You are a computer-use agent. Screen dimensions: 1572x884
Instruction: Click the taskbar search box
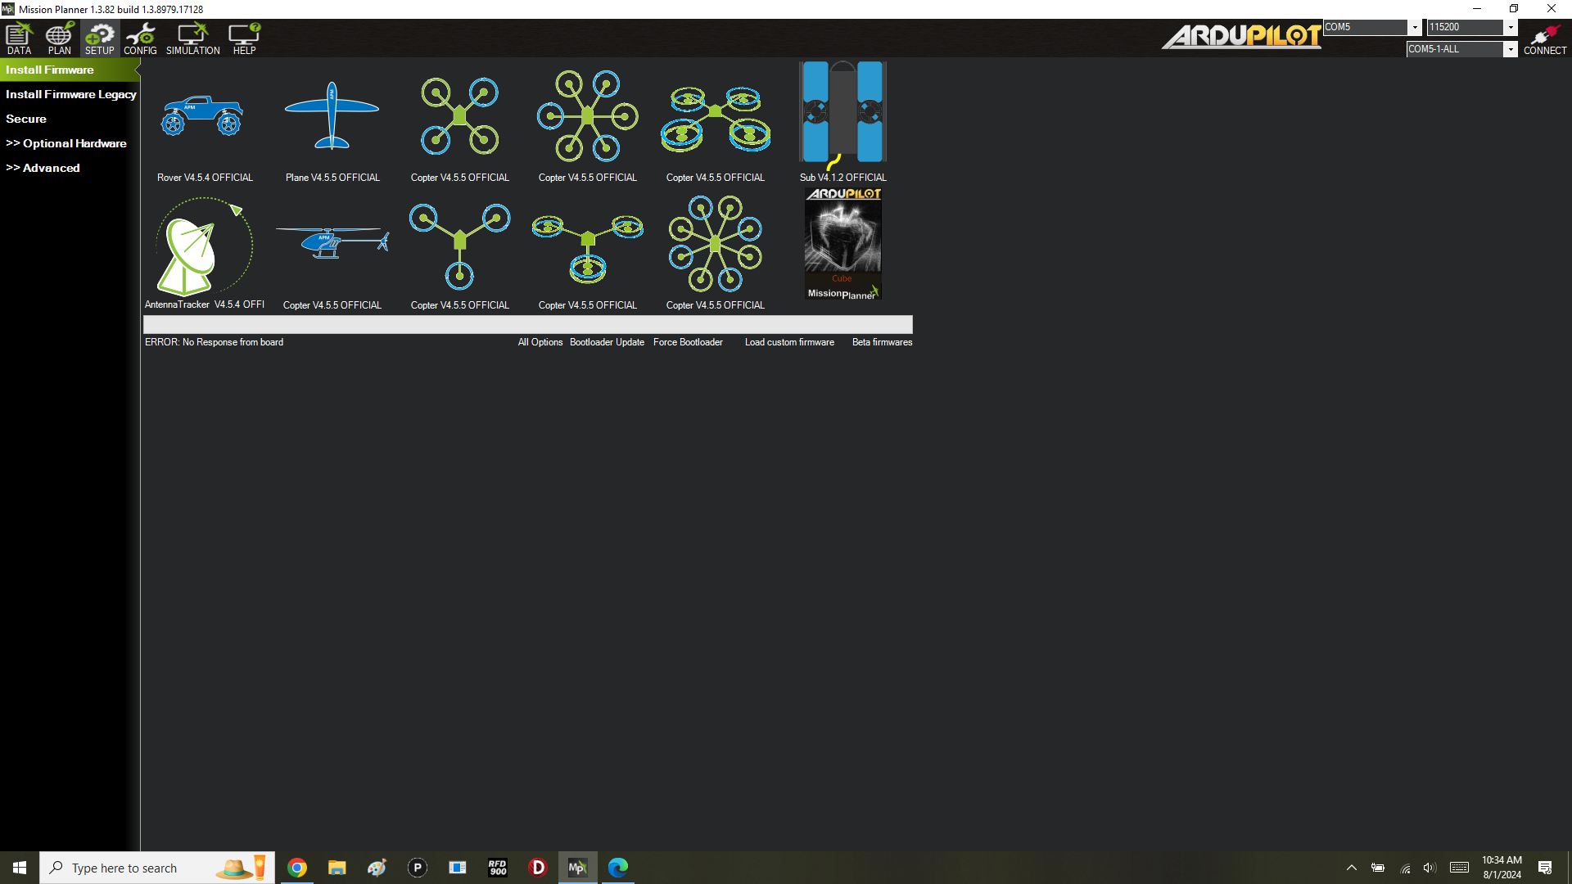click(157, 868)
